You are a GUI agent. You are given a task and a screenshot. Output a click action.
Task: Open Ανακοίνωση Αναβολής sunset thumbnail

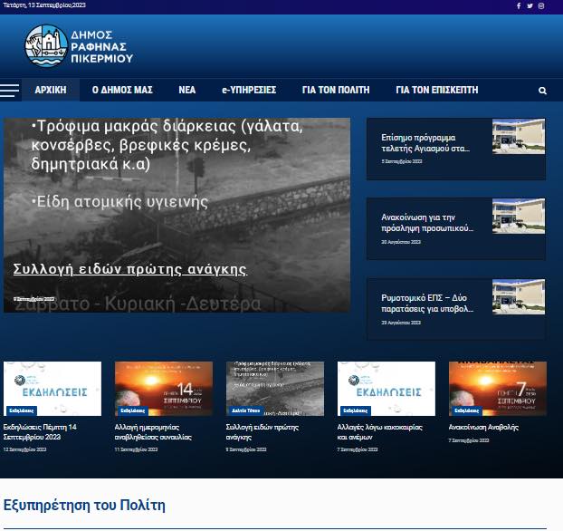pyautogui.click(x=498, y=389)
